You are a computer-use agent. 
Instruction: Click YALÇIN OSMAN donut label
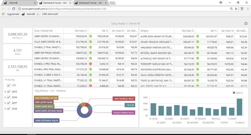coord(123,113)
